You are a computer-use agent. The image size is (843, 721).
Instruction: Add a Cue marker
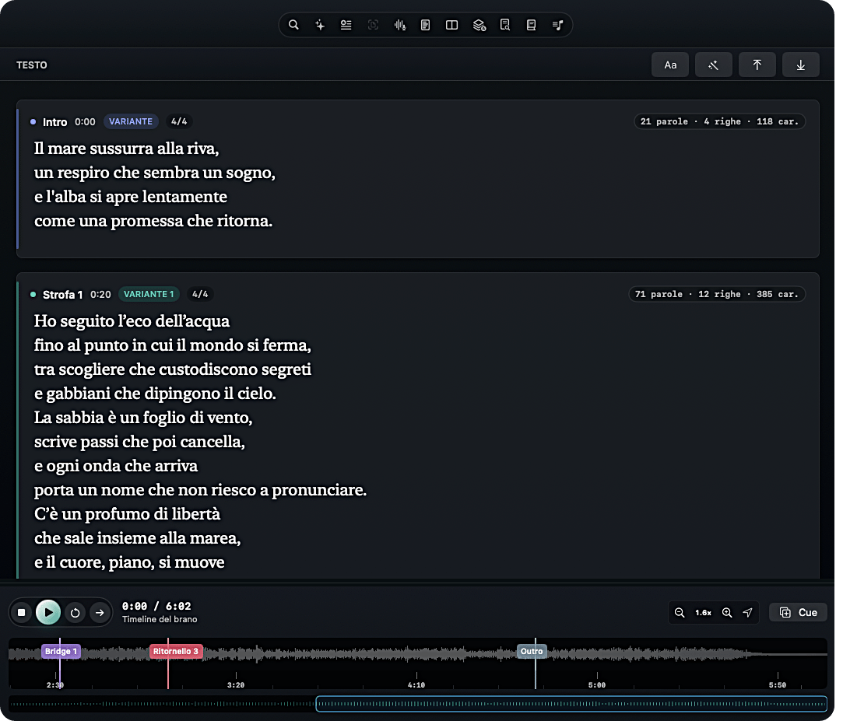click(x=798, y=612)
